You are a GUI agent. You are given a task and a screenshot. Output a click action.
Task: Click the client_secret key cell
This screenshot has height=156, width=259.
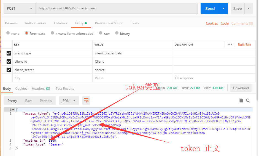[53, 70]
